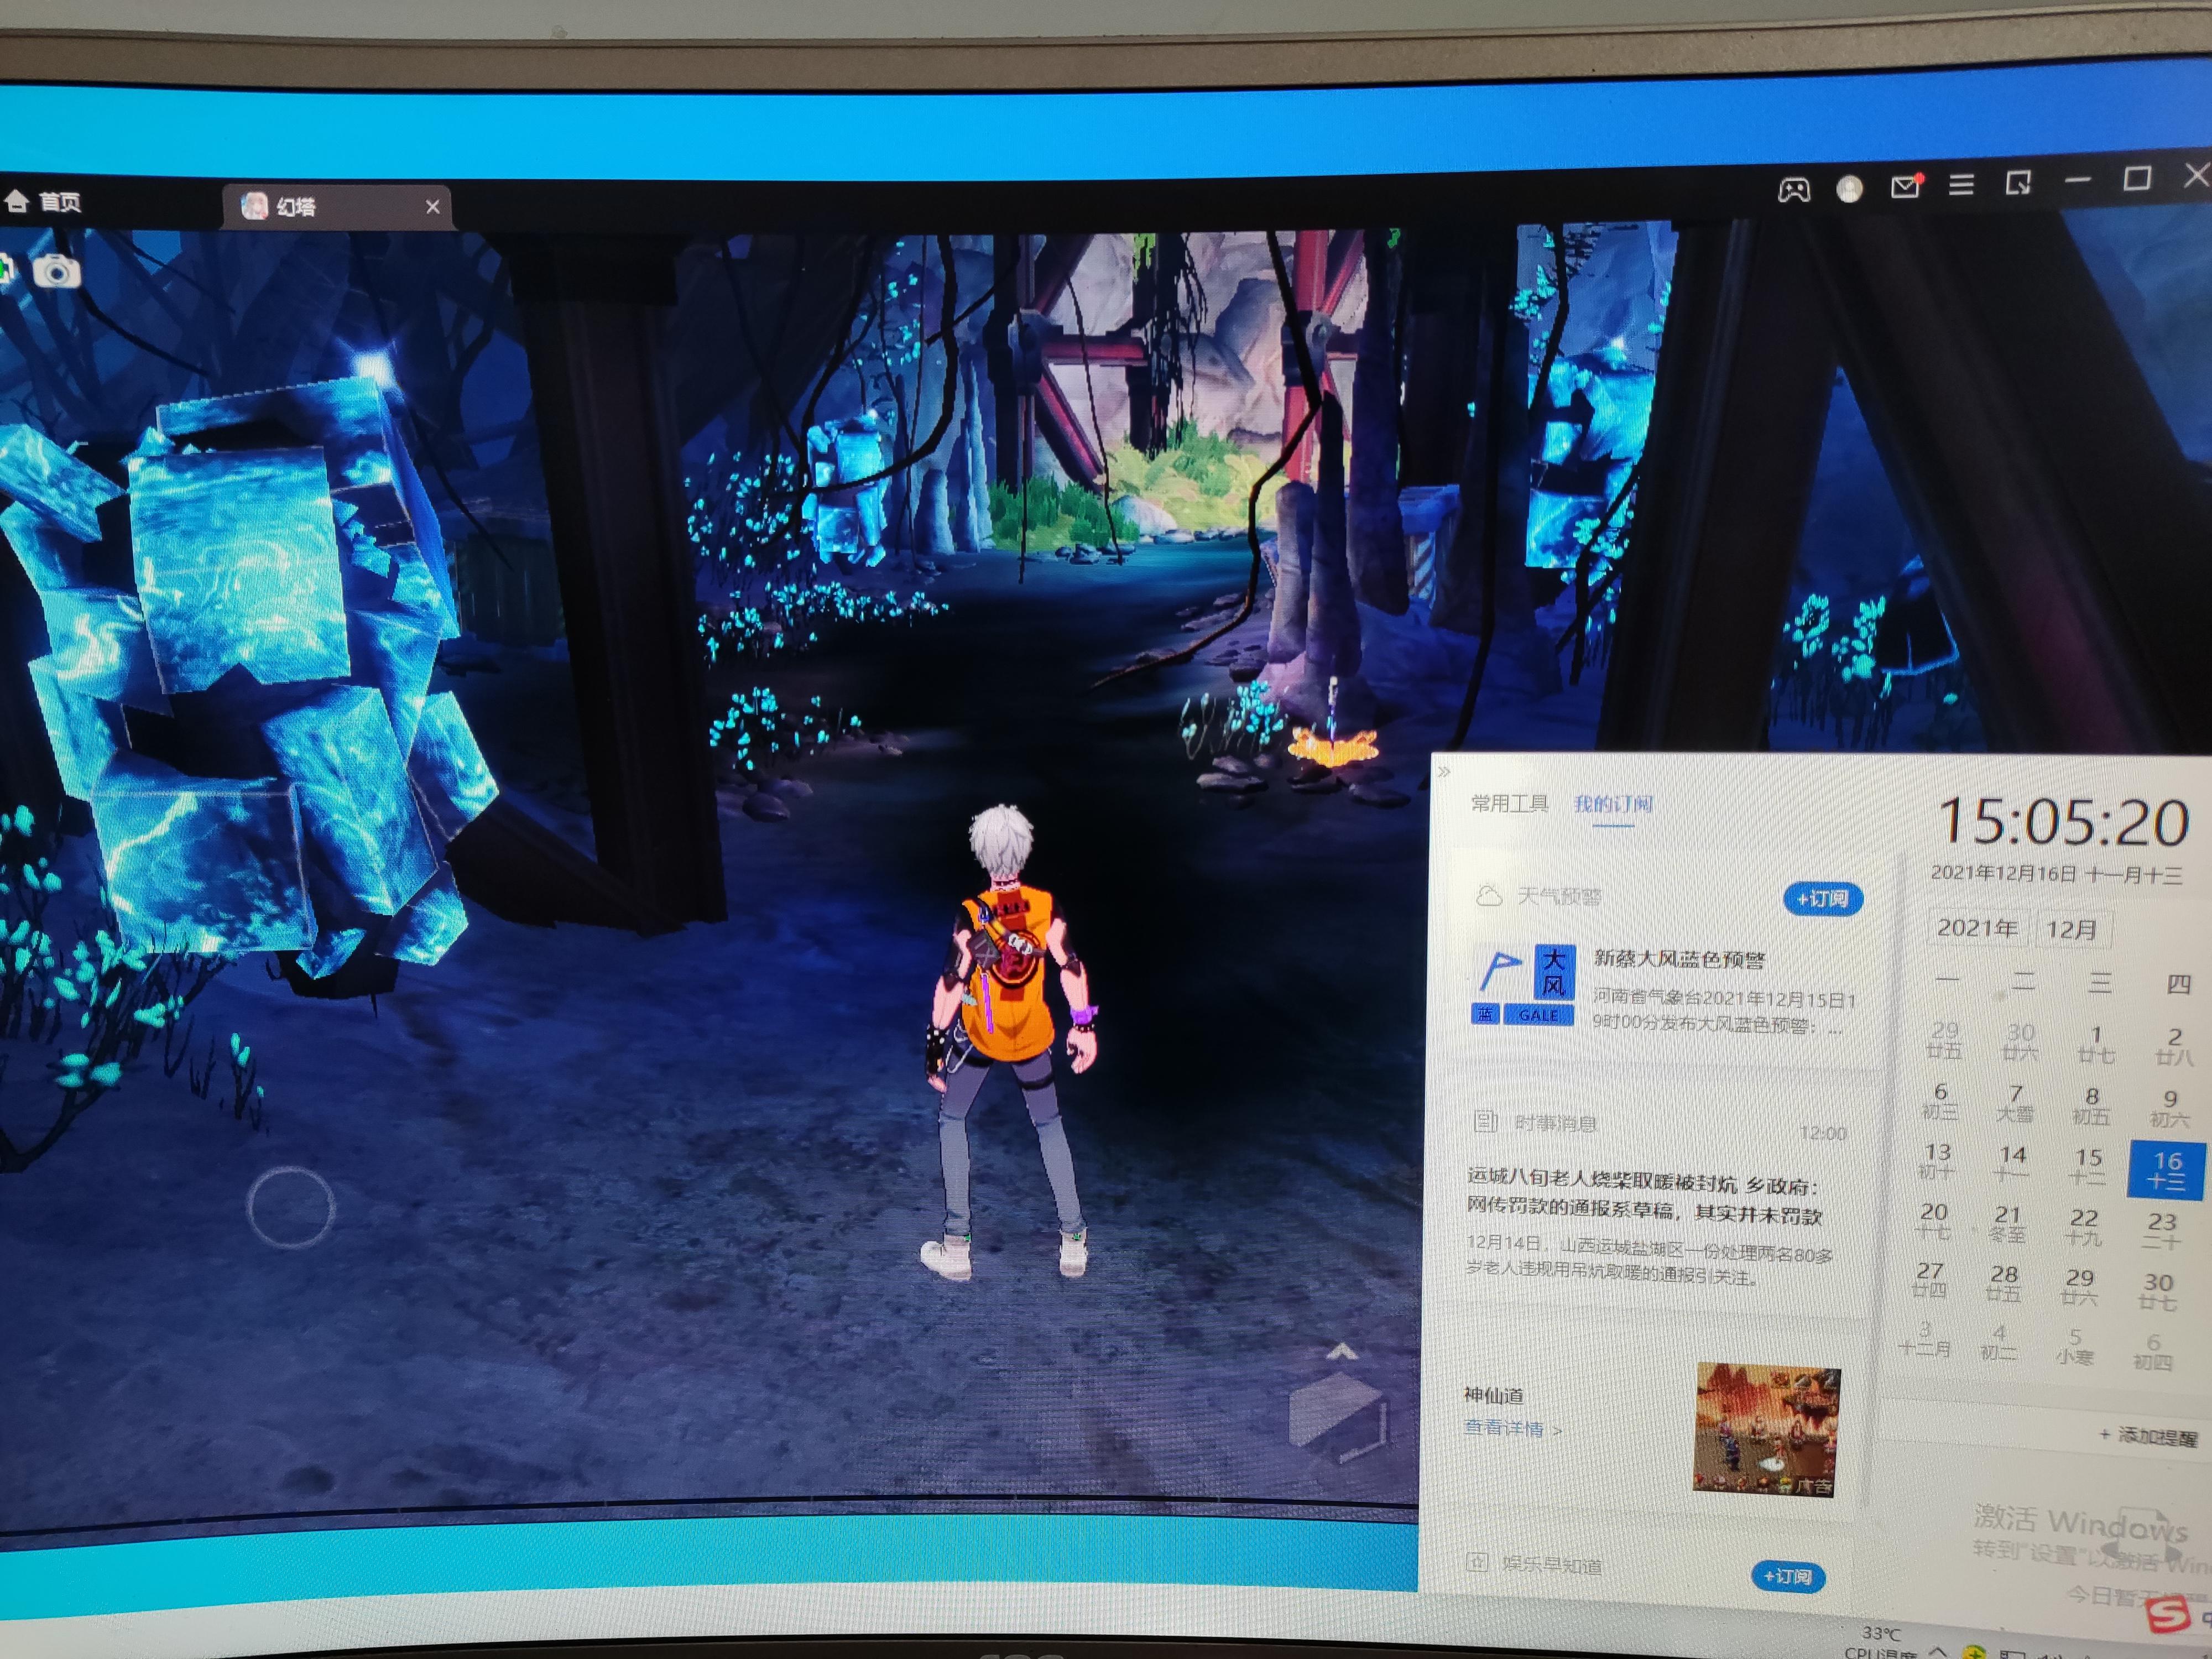Select December 16 in calendar

coord(2166,1171)
